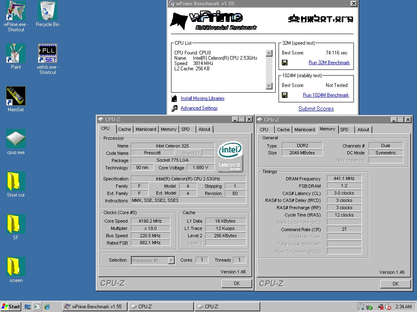The height and width of the screenshot is (312, 417).
Task: Click the hwbot.org logo in wPrime
Action: tap(320, 19)
